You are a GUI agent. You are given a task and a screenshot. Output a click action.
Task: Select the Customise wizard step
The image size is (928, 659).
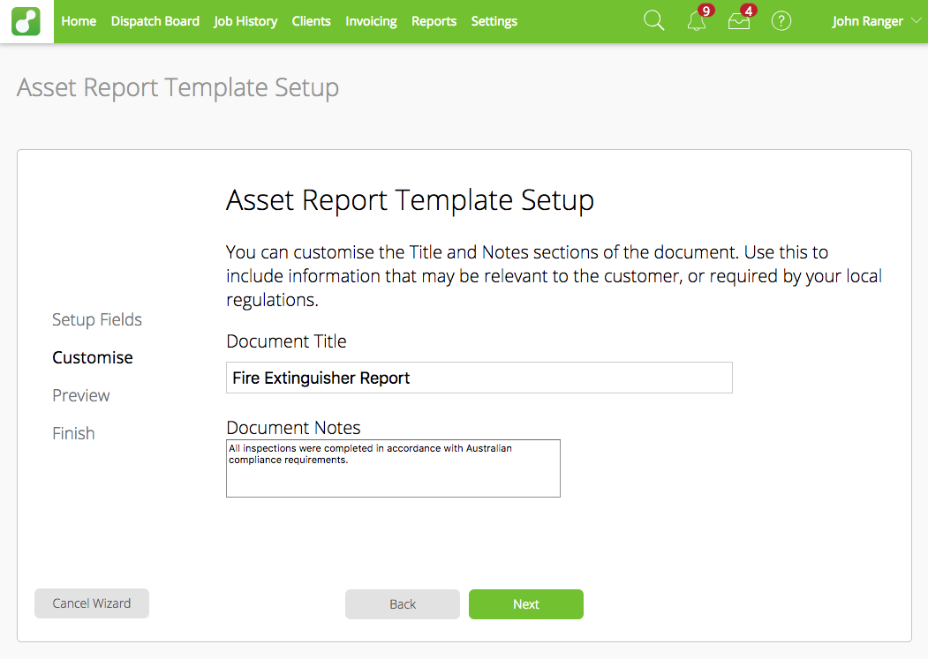93,357
